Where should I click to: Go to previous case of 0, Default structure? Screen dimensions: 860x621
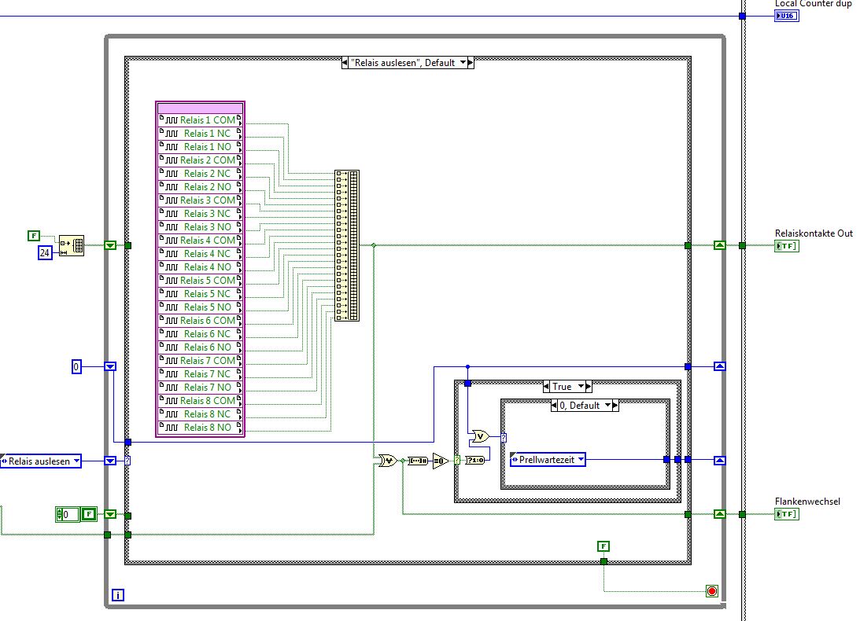point(554,406)
